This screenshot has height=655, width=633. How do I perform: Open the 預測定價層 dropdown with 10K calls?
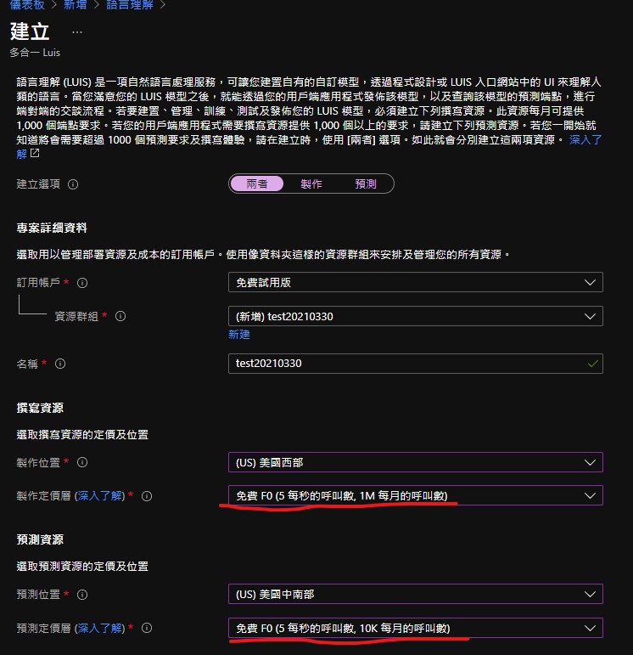coord(415,628)
